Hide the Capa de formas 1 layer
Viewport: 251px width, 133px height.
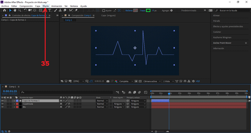(x=2, y=101)
